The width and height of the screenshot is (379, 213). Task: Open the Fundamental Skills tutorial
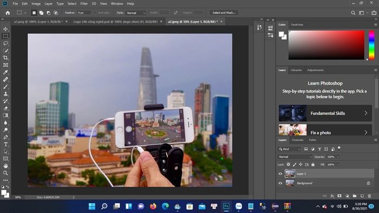(325, 113)
